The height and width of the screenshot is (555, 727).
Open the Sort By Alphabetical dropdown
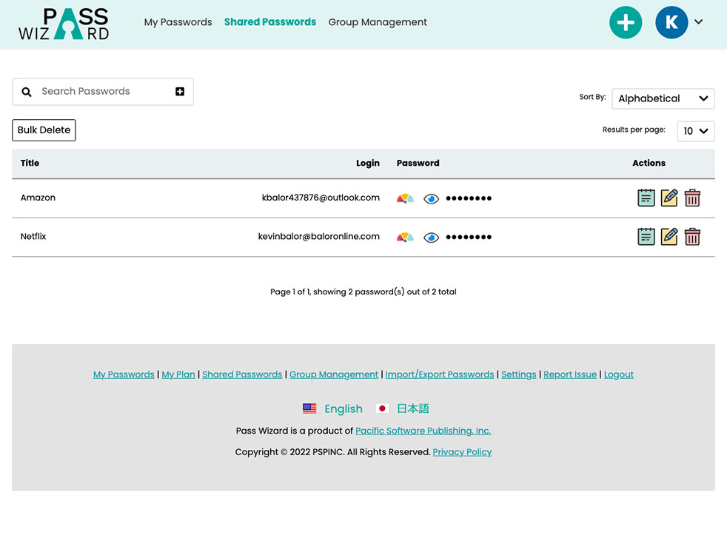663,98
